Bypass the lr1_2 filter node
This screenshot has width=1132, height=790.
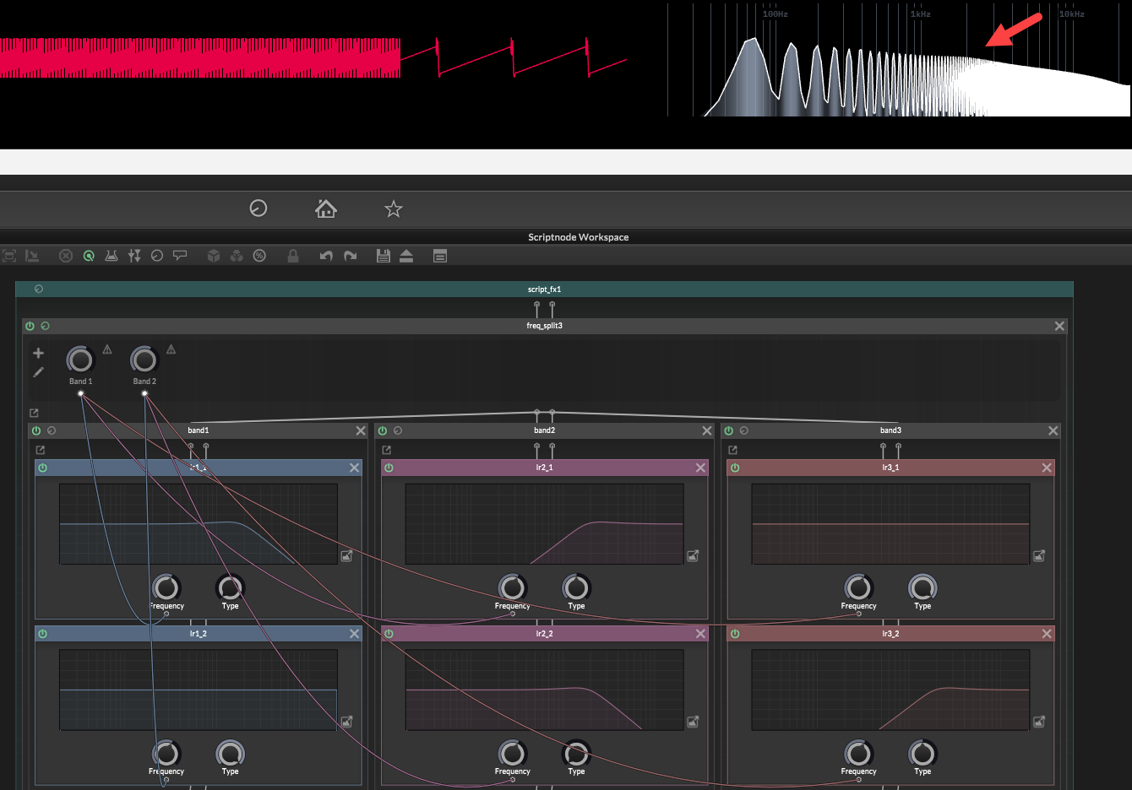(x=42, y=633)
